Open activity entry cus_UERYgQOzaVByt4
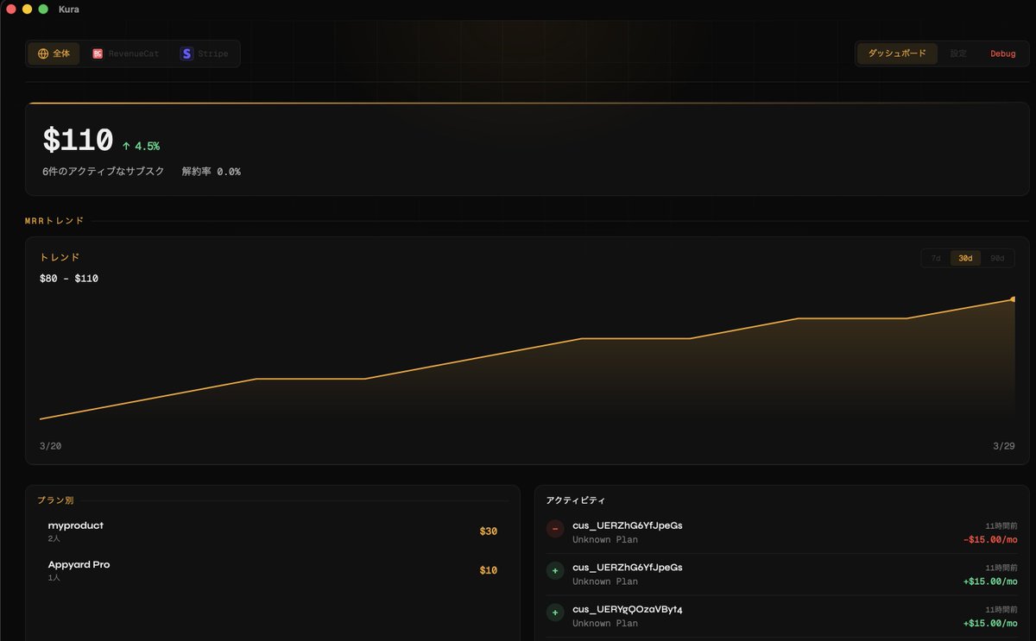1036x641 pixels. [781, 616]
